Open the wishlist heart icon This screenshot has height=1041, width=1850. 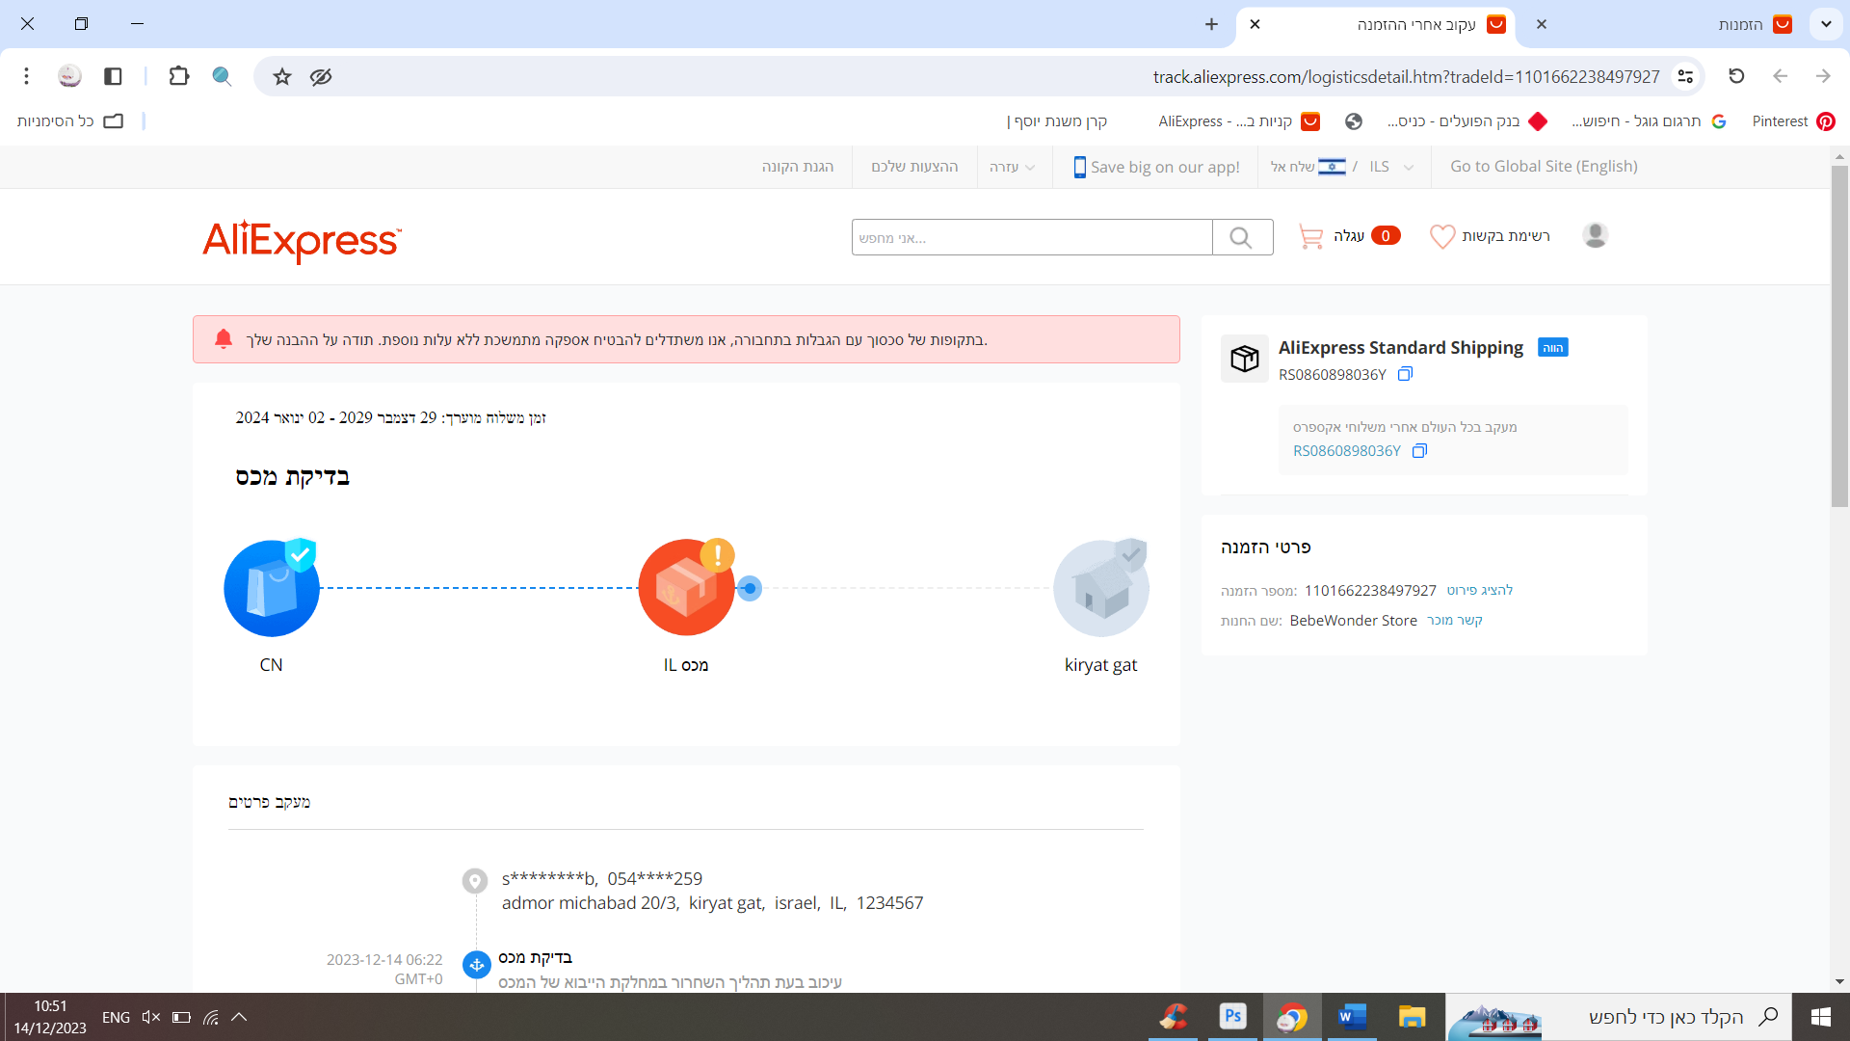click(1441, 236)
